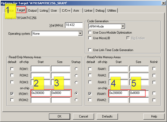
Task: Check the IROM2 default checkbox
Action: point(12,100)
